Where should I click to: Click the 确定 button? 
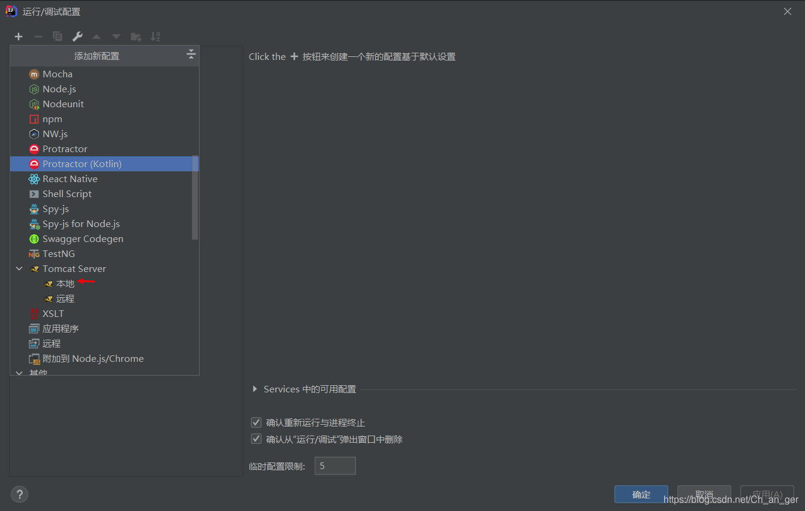click(x=641, y=494)
